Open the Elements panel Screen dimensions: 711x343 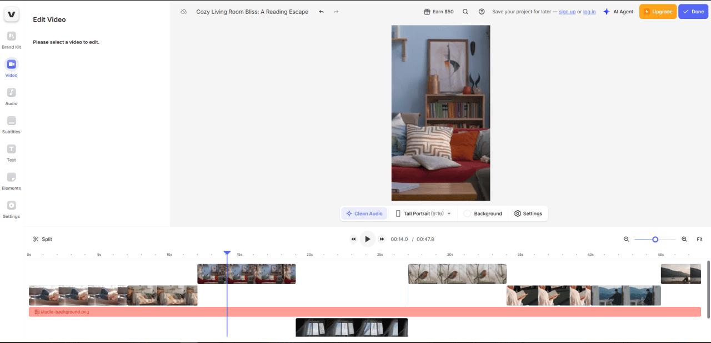coord(11,180)
